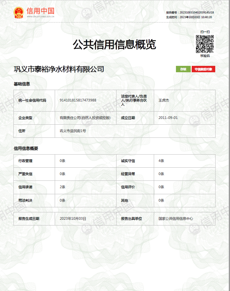This screenshot has width=230, height=291.
Task: Click the QR verification code image
Action: click(x=205, y=44)
